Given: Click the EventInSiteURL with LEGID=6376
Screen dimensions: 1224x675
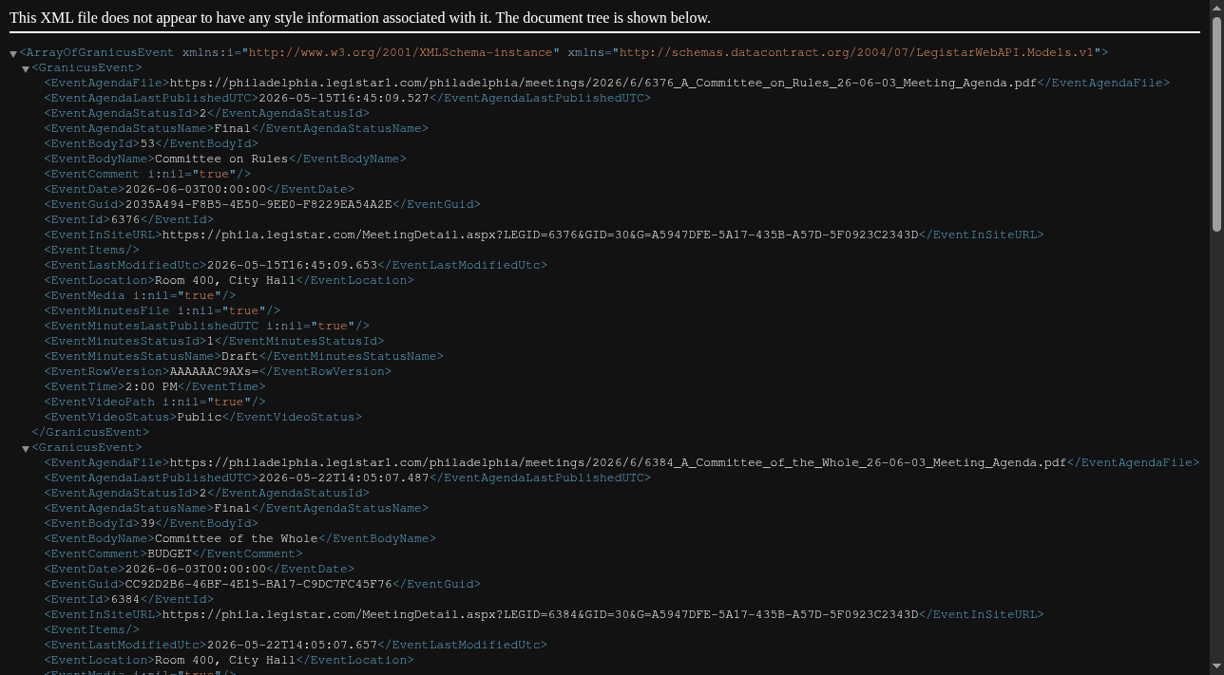Looking at the screenshot, I should 541,234.
